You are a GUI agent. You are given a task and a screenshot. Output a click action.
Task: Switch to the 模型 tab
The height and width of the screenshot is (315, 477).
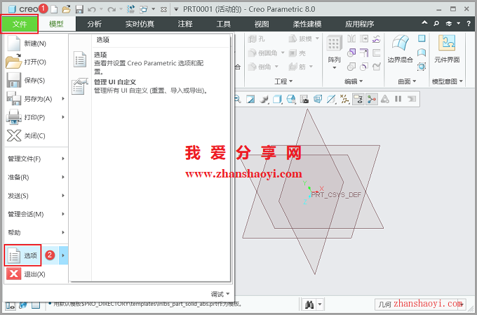[x=56, y=24]
